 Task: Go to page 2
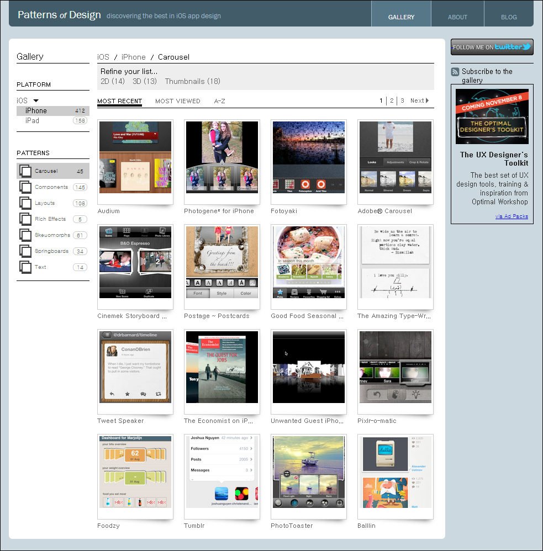click(x=392, y=100)
